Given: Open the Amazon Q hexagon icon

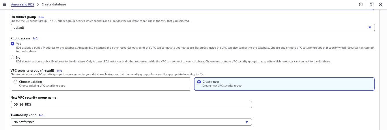Looking at the screenshot, I should click(380, 4).
